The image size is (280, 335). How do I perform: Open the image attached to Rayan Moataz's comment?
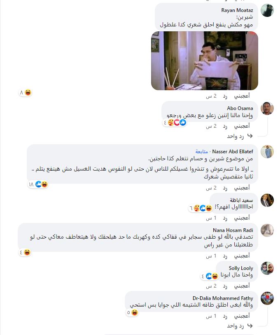point(205,61)
